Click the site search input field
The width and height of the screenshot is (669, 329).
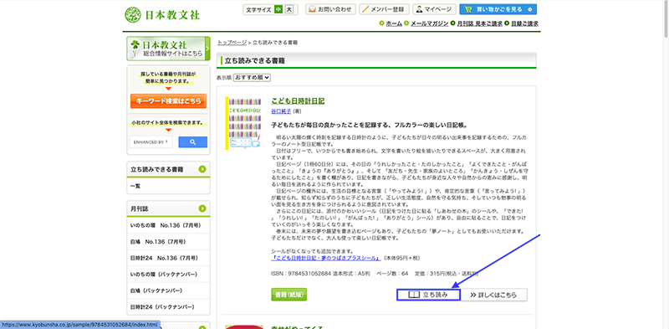[x=151, y=142]
